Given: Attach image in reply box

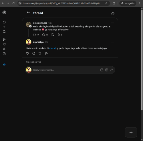Looking at the screenshot, I should [102, 70].
